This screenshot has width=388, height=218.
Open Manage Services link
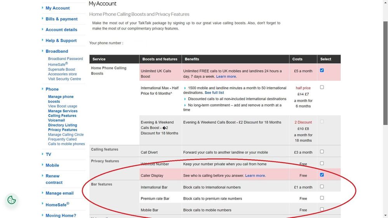(x=63, y=111)
